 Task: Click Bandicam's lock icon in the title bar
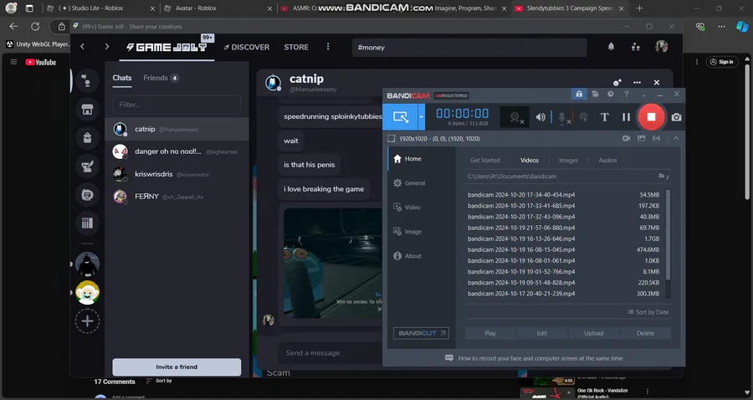579,94
